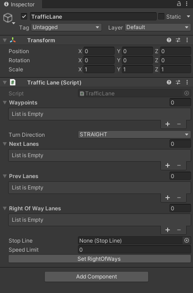Click the GameObject cube icon picker
Viewport: 193px width, 293px height.
(x=8, y=18)
